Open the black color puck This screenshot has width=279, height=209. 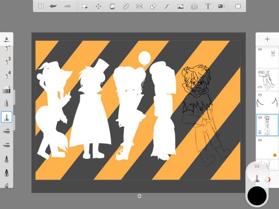257,196
